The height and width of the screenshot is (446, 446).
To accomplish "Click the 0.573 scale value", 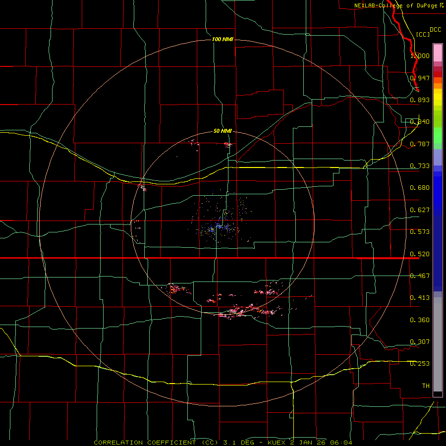I will pyautogui.click(x=420, y=232).
